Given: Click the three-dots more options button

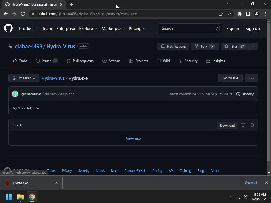Looking at the screenshot, I should coord(251,78).
